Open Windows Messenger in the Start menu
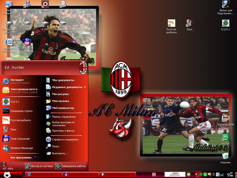The width and height of the screenshot is (237, 178). point(20,148)
